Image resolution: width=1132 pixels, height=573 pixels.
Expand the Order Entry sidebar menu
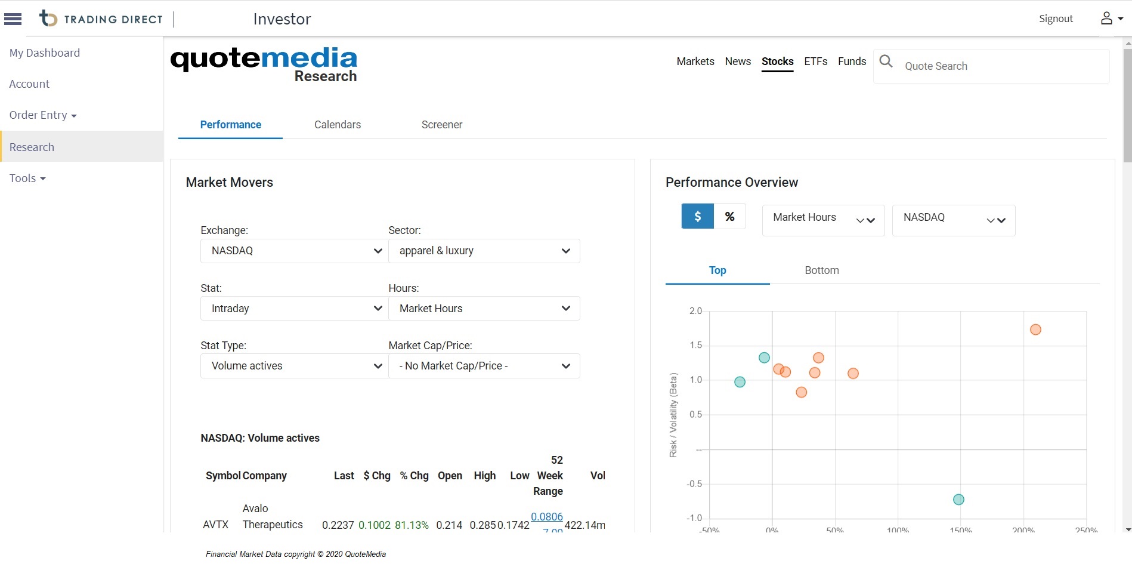click(43, 115)
